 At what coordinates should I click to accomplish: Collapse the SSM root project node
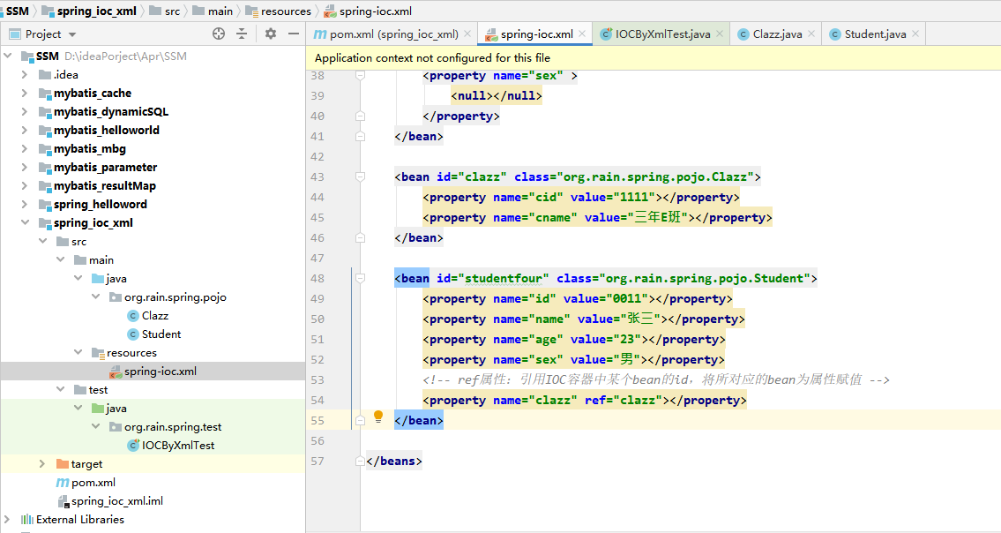(8, 56)
